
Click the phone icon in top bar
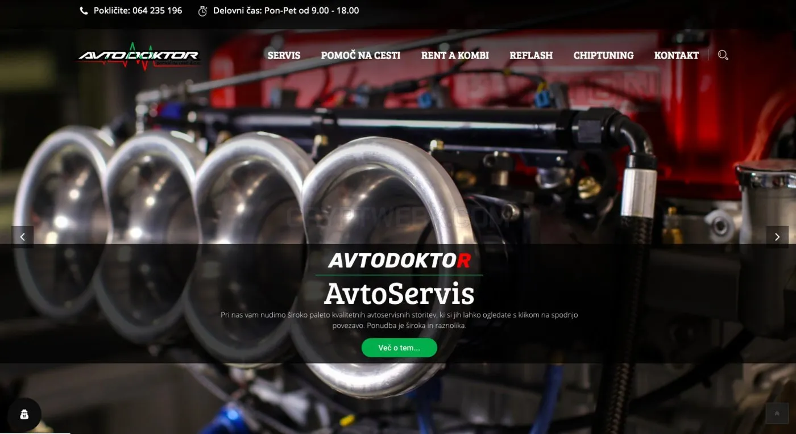coord(84,11)
